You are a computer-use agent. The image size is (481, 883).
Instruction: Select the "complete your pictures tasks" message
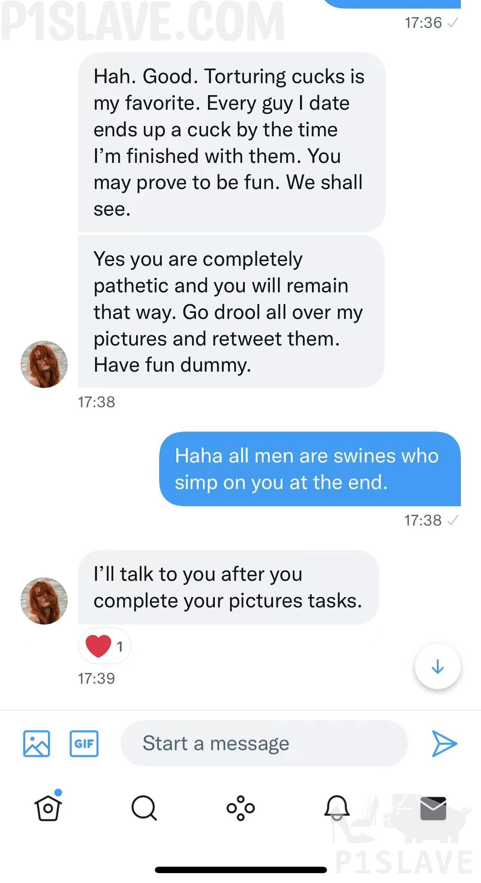(228, 587)
